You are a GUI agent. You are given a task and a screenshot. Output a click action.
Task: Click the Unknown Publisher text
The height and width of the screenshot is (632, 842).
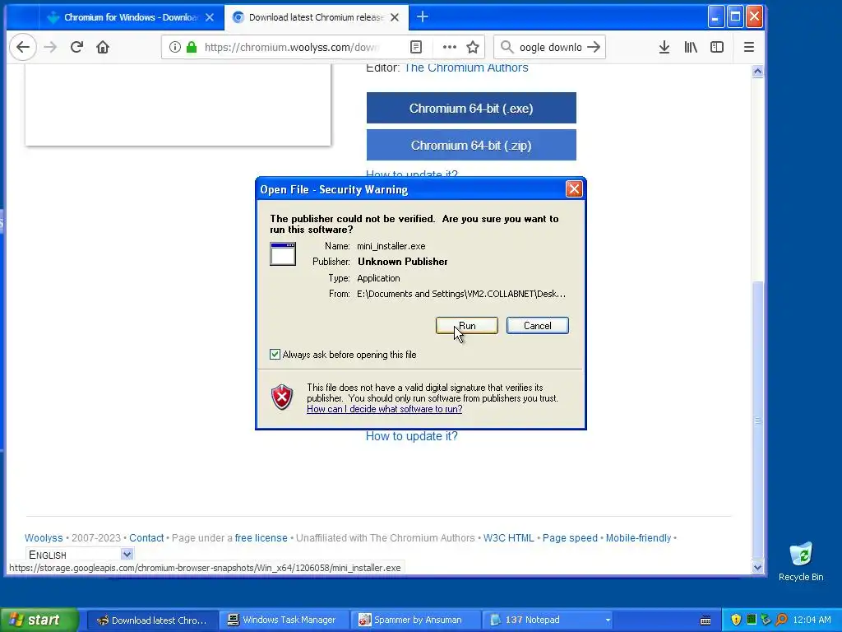click(403, 262)
